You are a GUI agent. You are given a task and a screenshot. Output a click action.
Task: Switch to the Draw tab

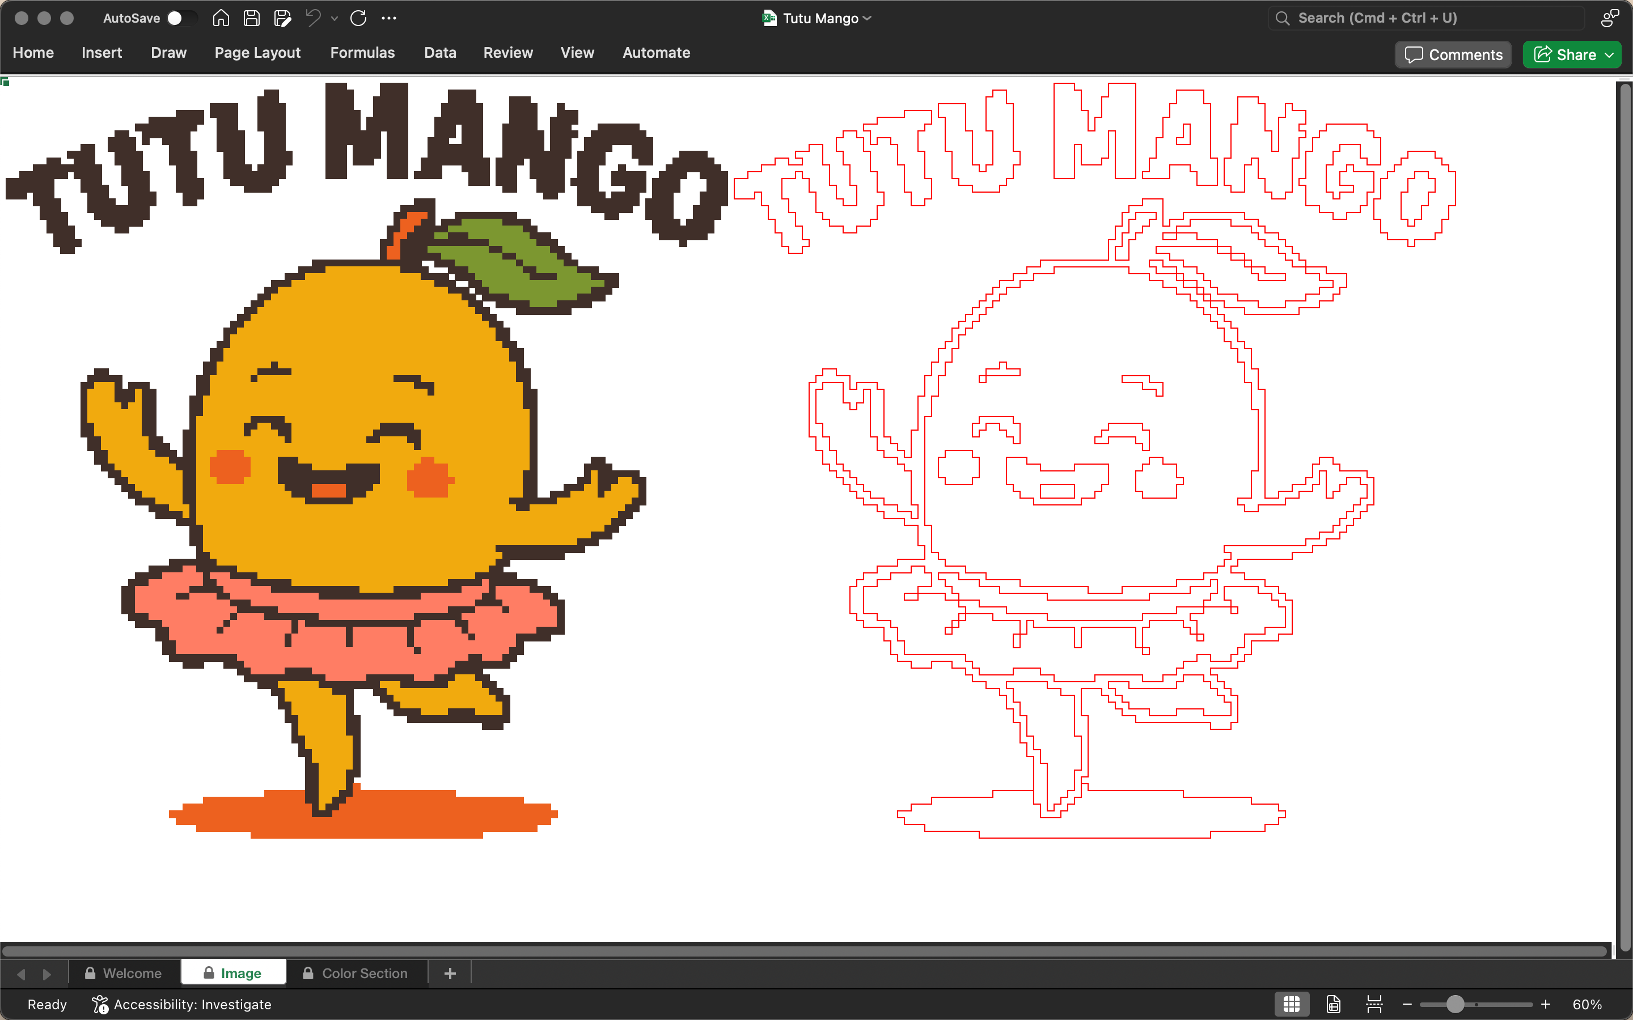(169, 53)
